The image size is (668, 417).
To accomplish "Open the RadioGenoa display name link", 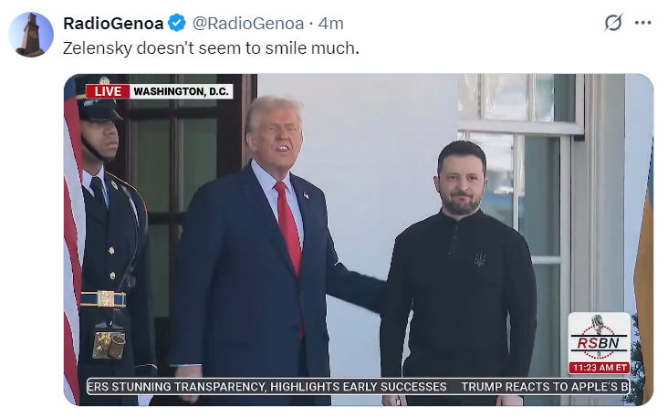I will point(113,24).
